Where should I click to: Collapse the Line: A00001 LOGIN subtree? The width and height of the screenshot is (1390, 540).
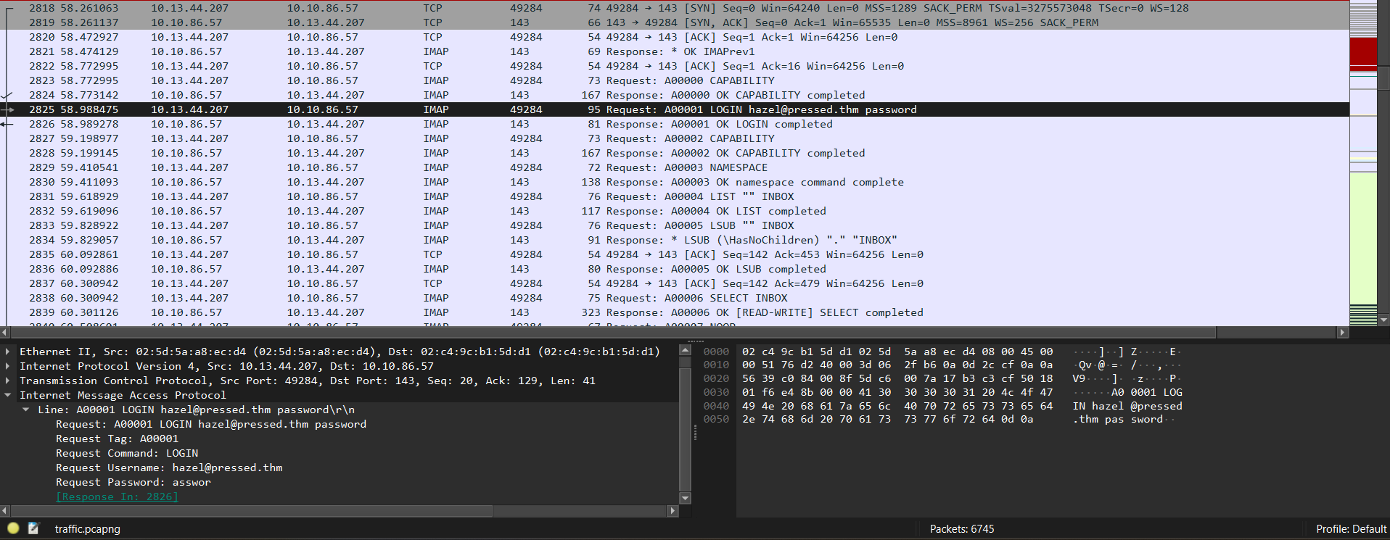(x=26, y=410)
